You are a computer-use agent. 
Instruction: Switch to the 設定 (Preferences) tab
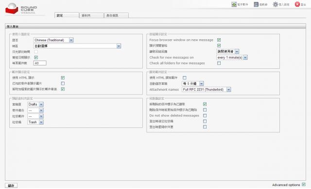pyautogui.click(x=67, y=16)
